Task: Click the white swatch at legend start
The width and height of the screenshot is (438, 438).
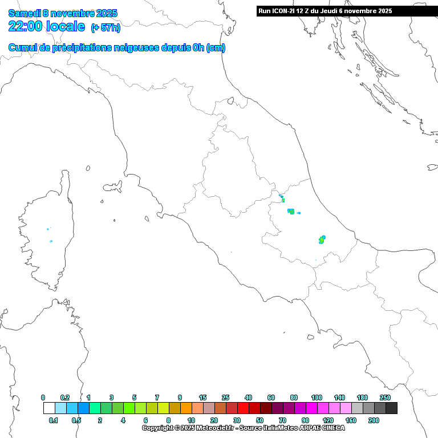Action: 49,408
